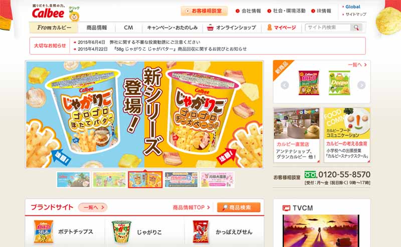The height and width of the screenshot is (247, 401).
Task: Open the 商品情報 navigation menu
Action: pyautogui.click(x=97, y=27)
